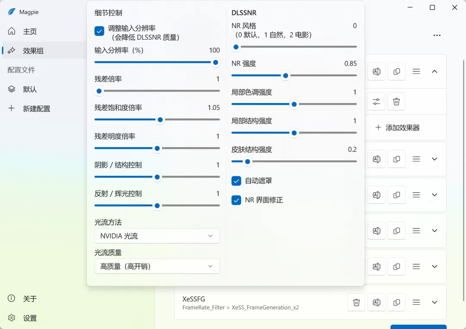Delete the XeSSFG group with trash icon
The width and height of the screenshot is (466, 329).
[356, 303]
